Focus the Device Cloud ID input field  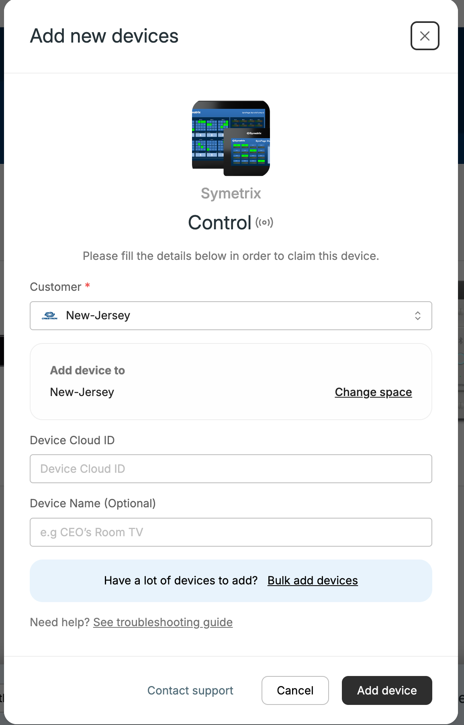[x=231, y=469]
